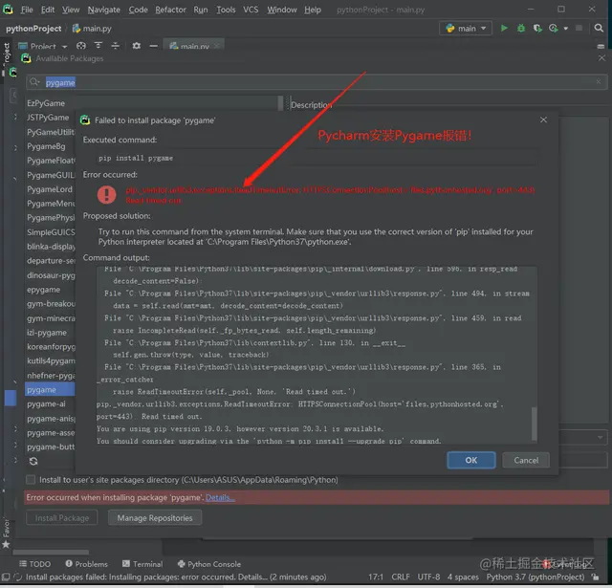
Task: Click main.py breadcrumb in navigation bar
Action: tap(92, 29)
